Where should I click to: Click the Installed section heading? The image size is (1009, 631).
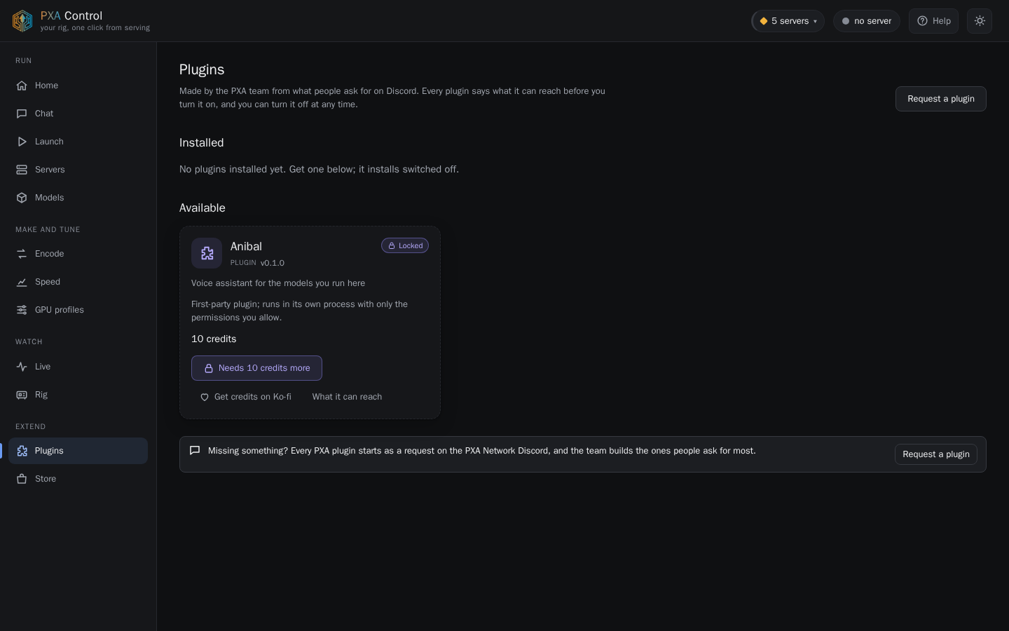[202, 142]
